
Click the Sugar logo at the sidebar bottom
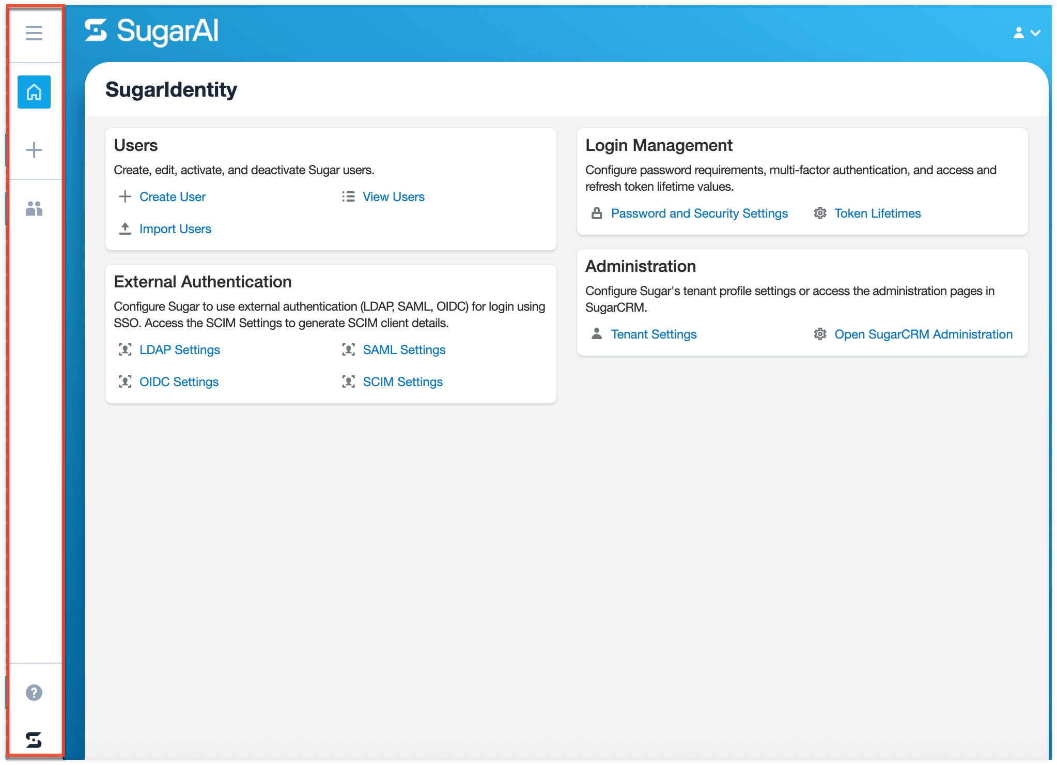[34, 740]
